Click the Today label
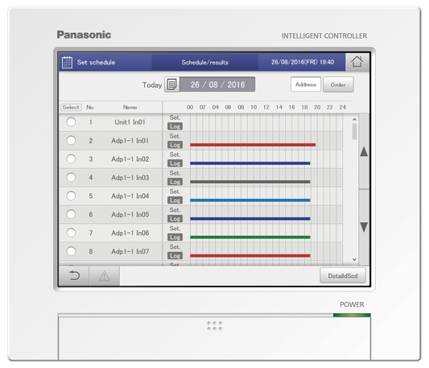This screenshot has width=429, height=368. tap(152, 85)
